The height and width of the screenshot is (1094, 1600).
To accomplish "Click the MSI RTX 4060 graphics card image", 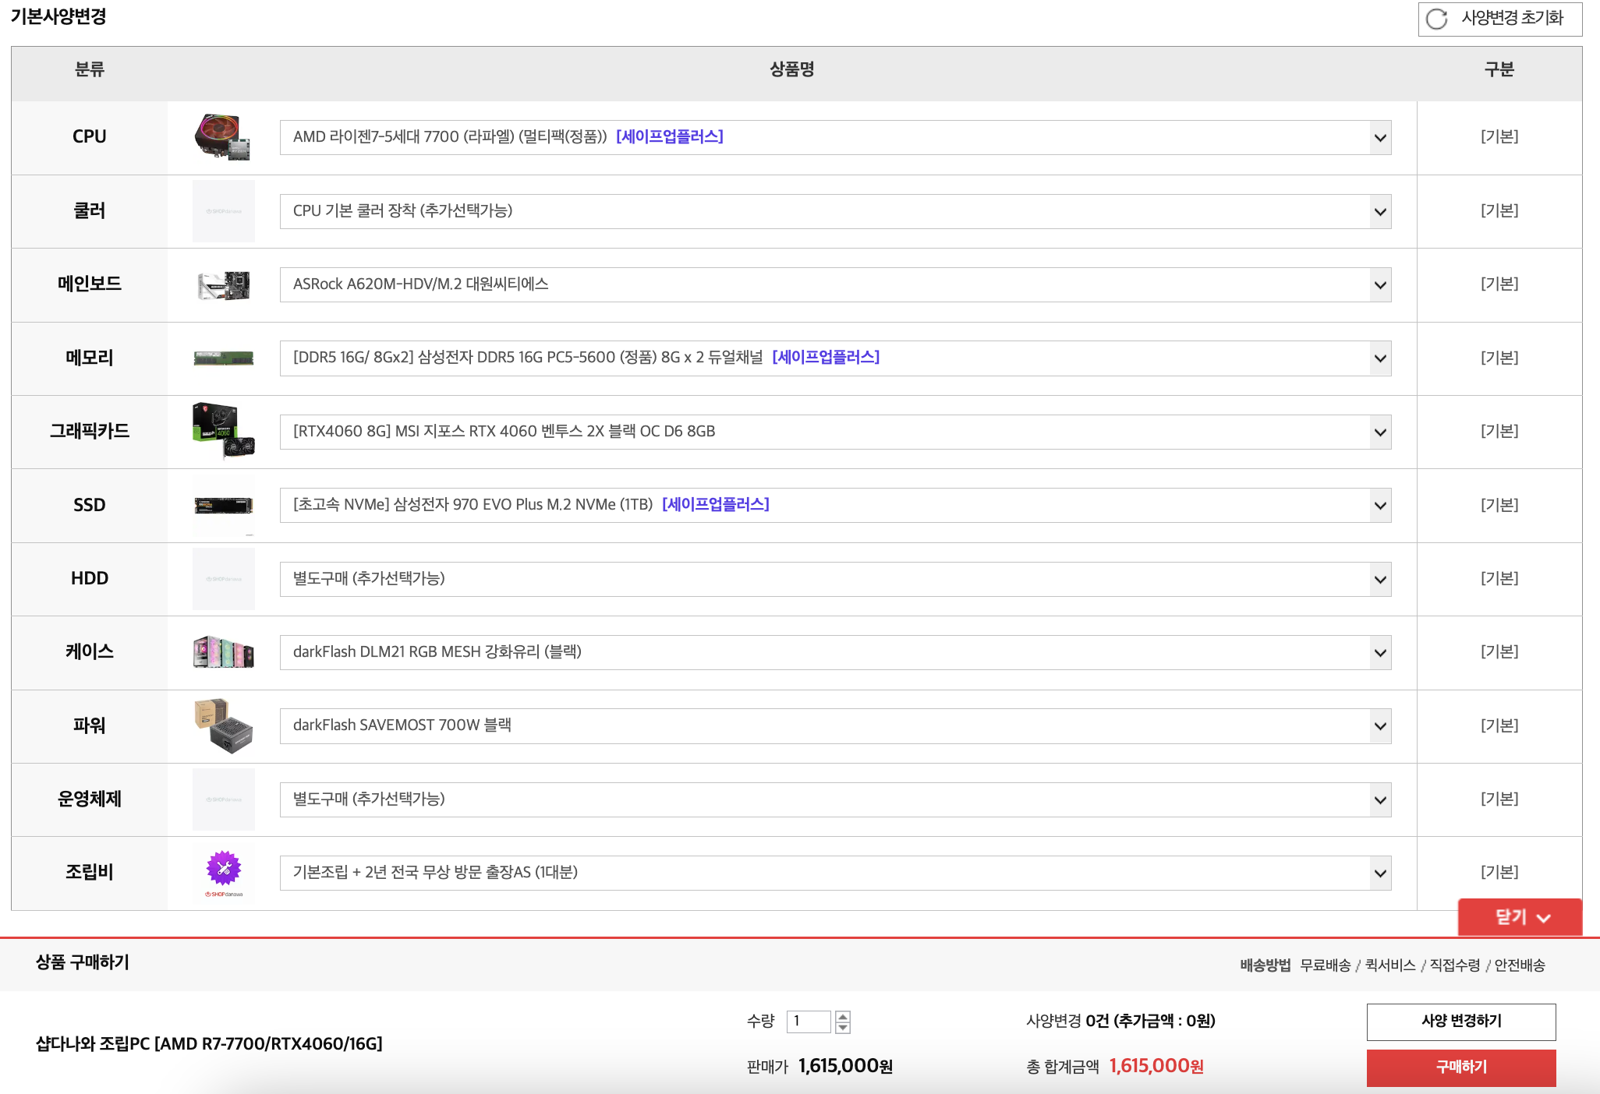I will [223, 431].
